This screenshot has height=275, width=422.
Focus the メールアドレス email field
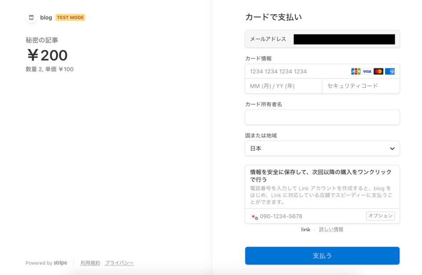point(344,39)
